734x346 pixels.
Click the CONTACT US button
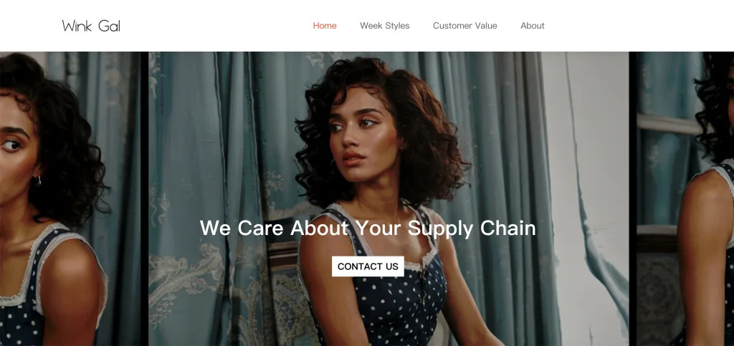[x=368, y=266]
